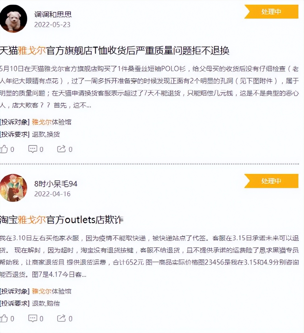This screenshot has height=333, width=304.
Task: Expand truncated text of outlets退货 complaint
Action: coord(83,275)
